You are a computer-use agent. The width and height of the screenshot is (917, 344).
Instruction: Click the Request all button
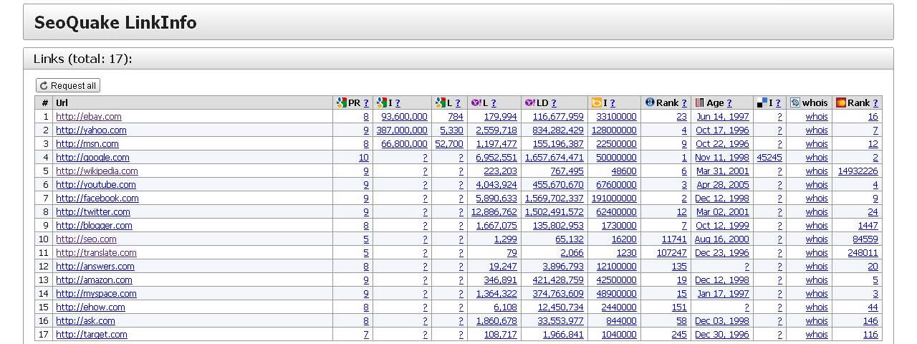click(68, 85)
